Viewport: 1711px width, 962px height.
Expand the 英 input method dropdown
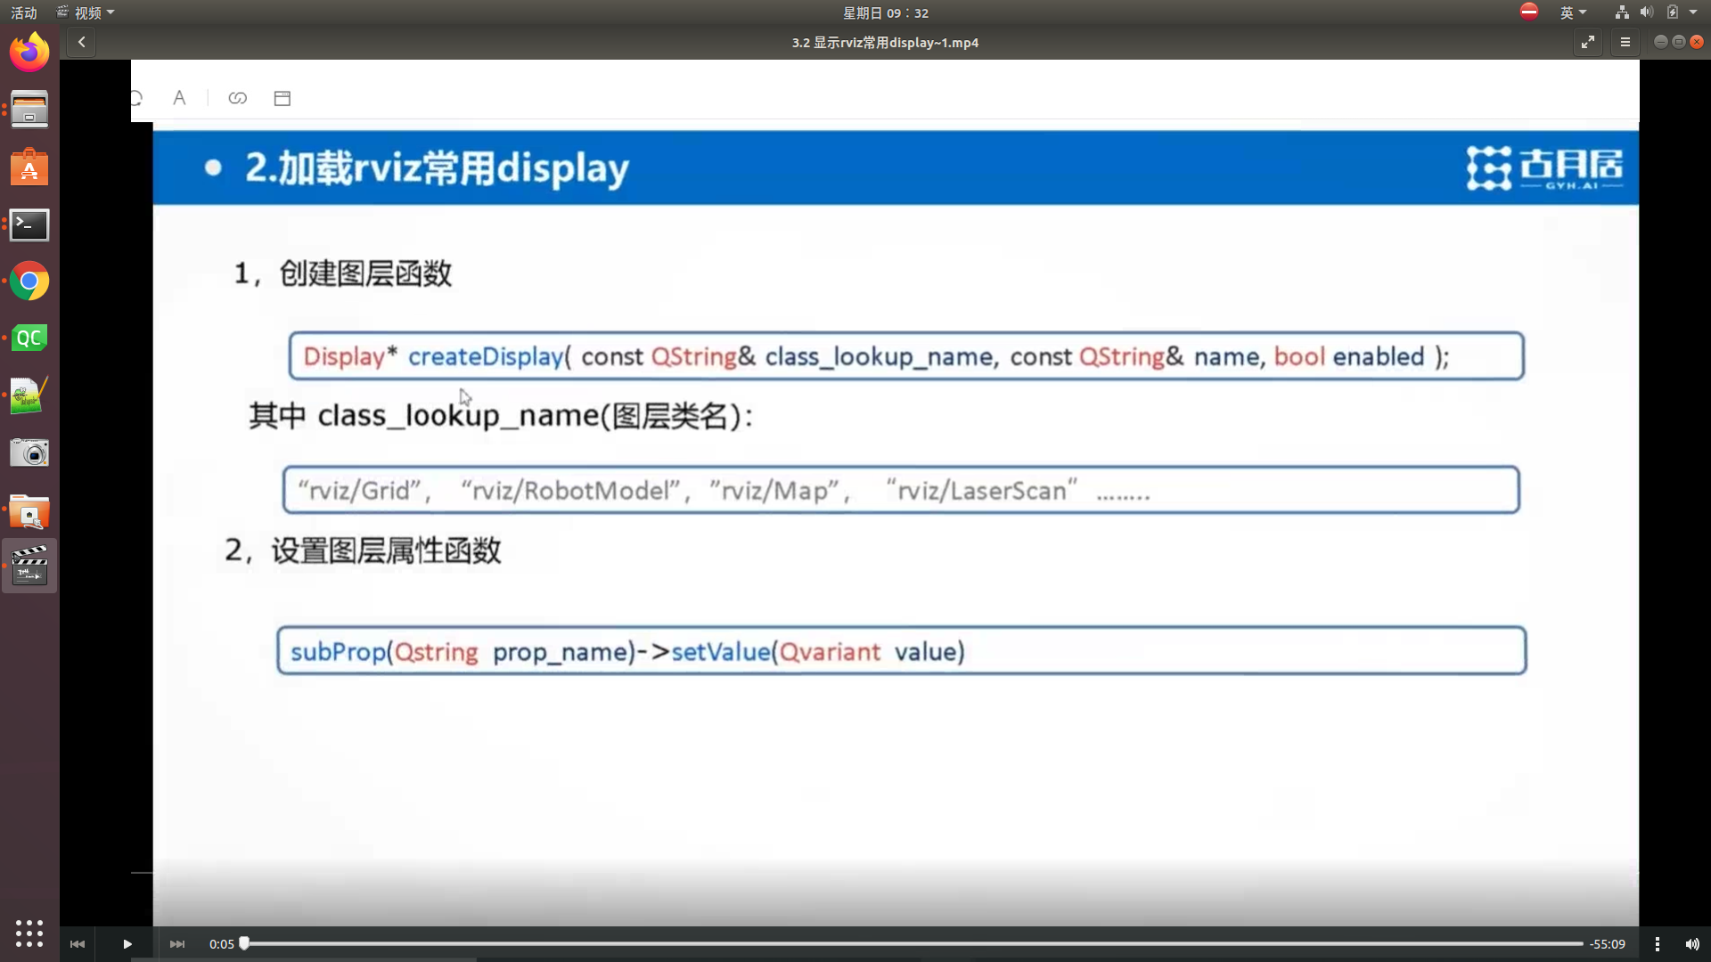(1573, 12)
